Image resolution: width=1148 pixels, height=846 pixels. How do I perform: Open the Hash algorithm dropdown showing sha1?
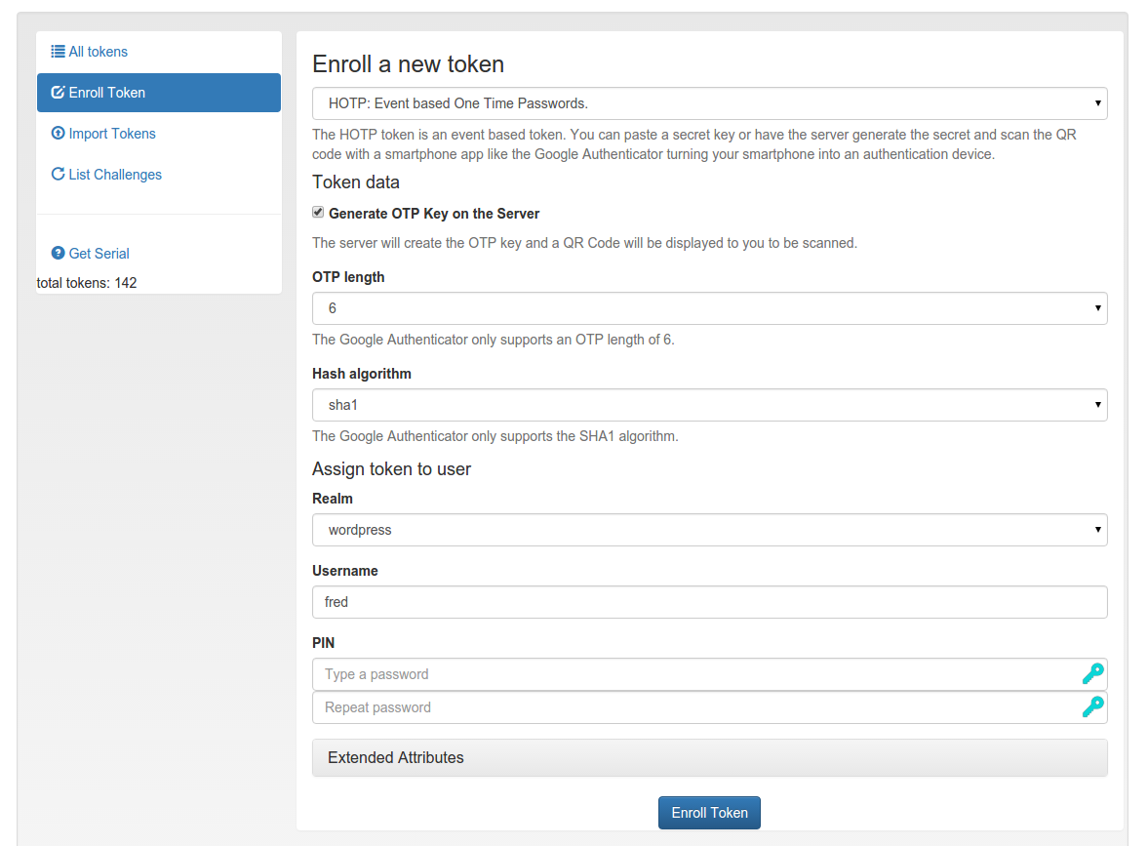pyautogui.click(x=709, y=405)
